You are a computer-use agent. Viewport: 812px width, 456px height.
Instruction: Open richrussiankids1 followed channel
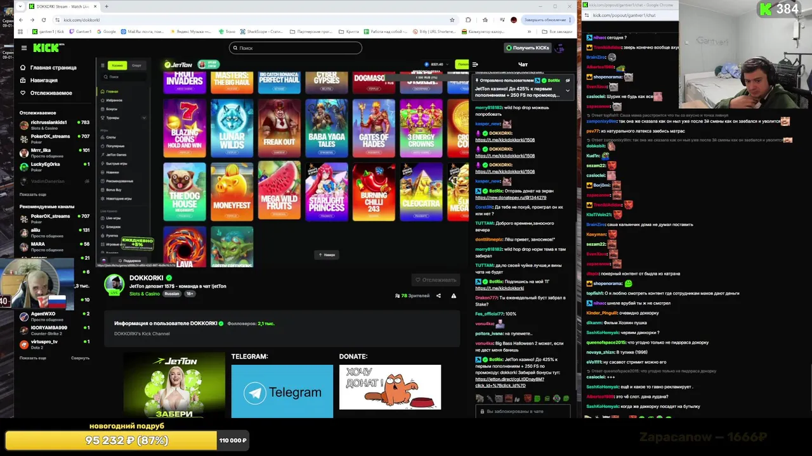(55, 125)
